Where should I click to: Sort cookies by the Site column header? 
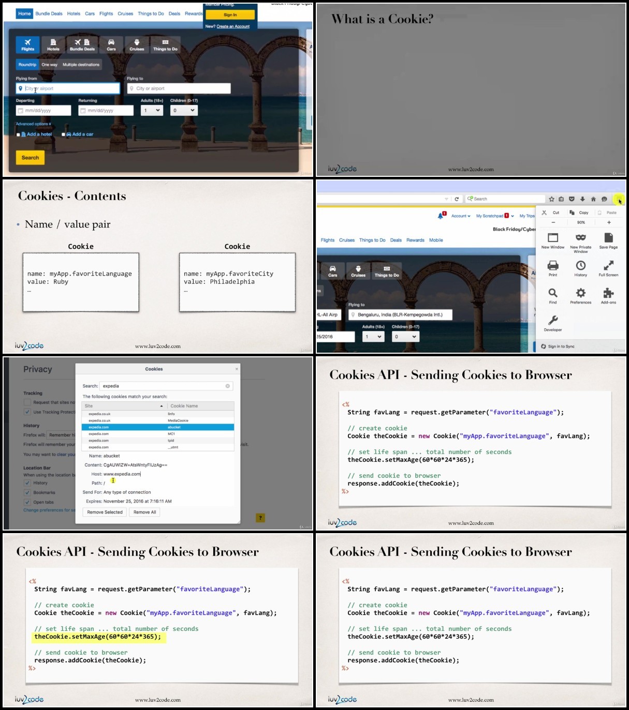124,406
